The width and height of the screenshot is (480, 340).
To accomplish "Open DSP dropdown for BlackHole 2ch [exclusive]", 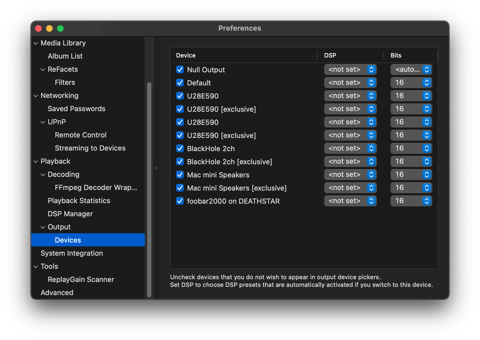I will tap(350, 162).
